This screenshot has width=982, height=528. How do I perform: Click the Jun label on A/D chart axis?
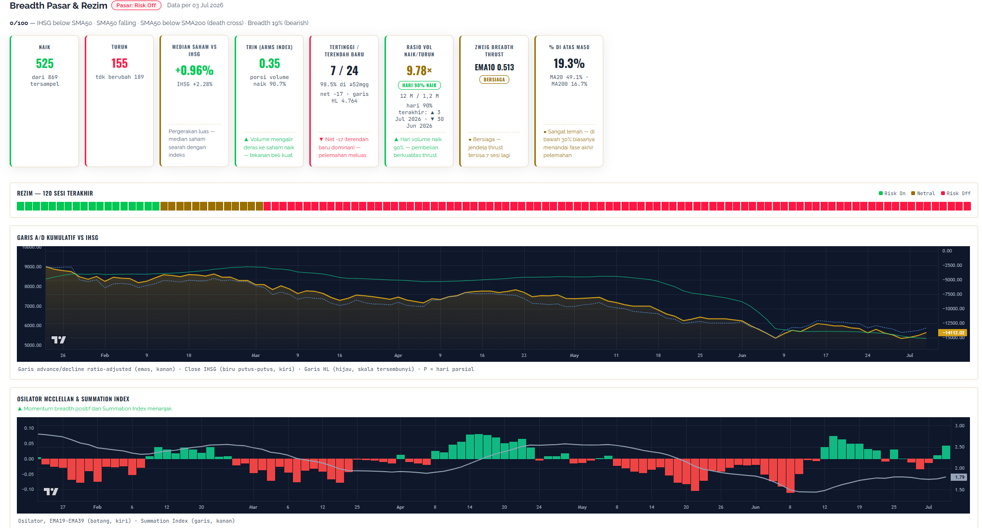(x=742, y=356)
